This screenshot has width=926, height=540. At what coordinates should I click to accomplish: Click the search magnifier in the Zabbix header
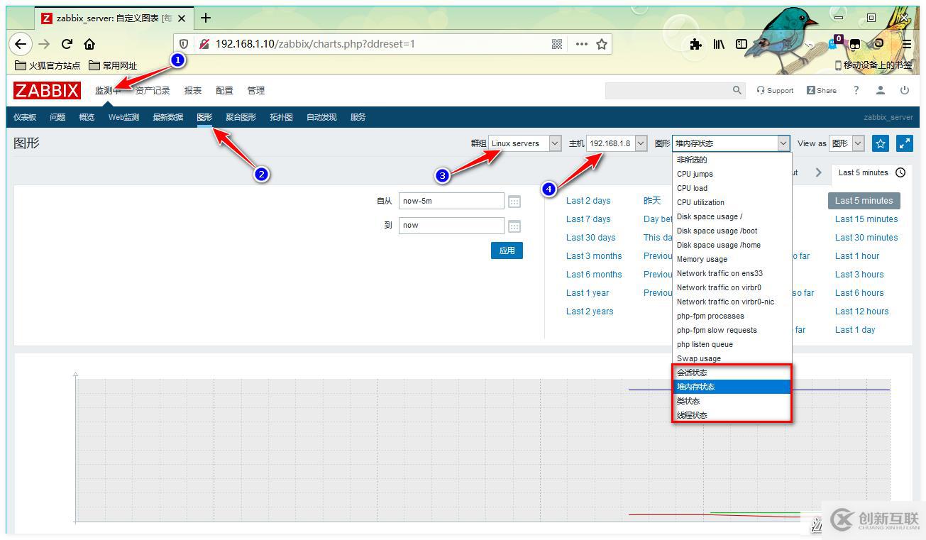[737, 90]
